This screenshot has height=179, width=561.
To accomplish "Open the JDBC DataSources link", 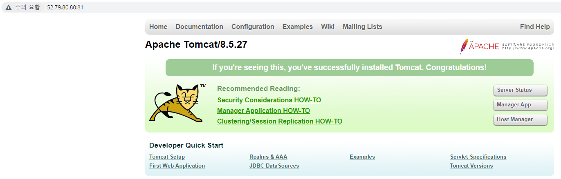I will (274, 166).
